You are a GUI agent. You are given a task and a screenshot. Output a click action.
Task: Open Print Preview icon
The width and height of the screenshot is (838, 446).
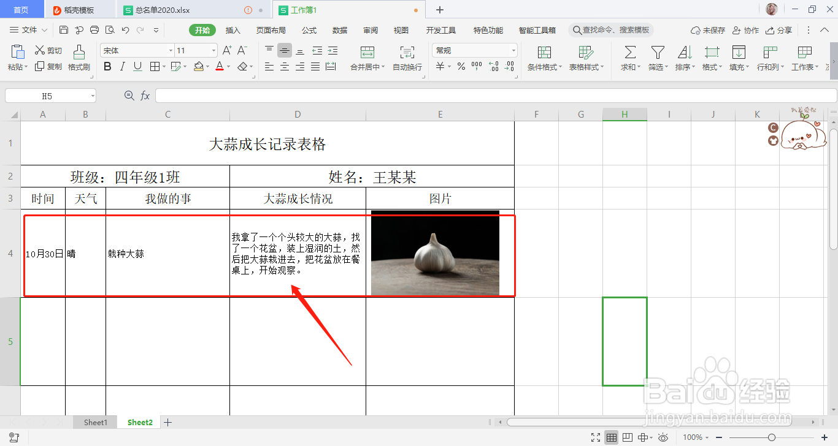click(x=110, y=30)
